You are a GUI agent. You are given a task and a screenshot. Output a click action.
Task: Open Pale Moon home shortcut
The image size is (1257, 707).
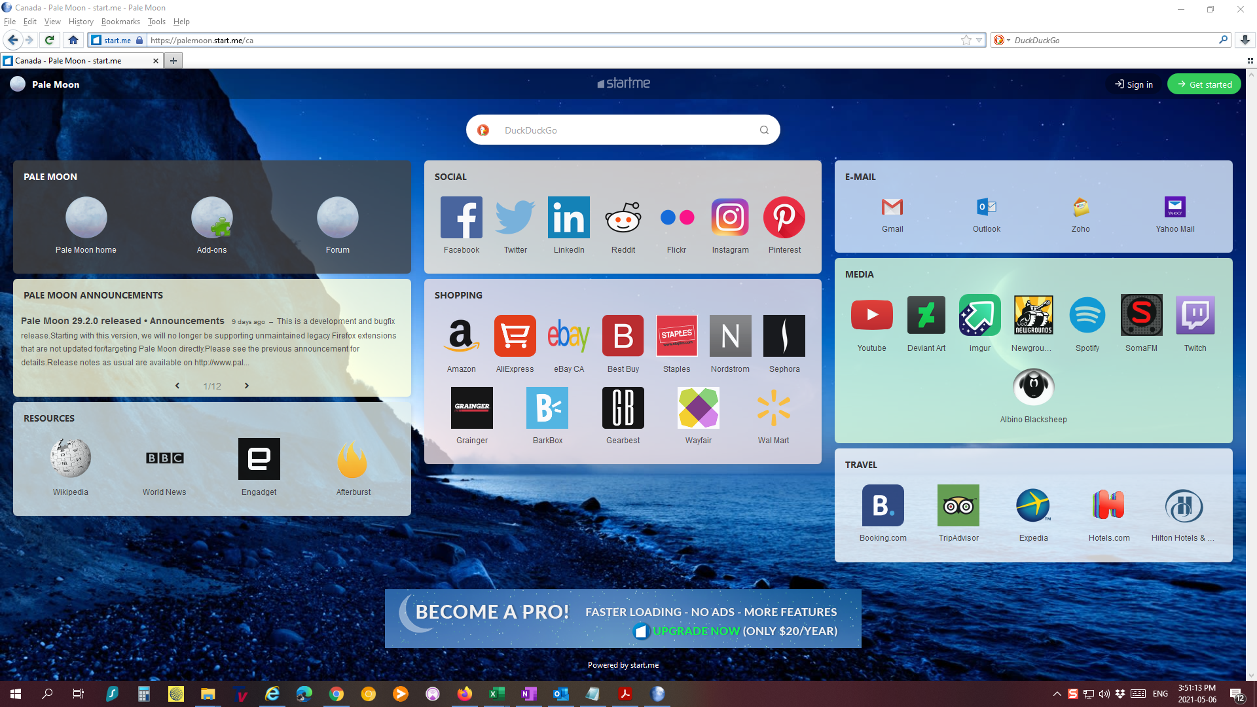click(86, 217)
